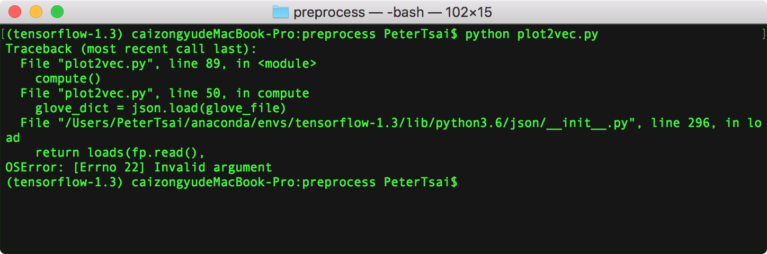767x254 pixels.
Task: Click the left bracket mark beside first prompt
Action: 3,34
